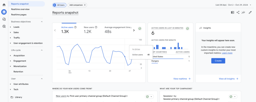
Task: Click the Edit comparisons columns icon
Action: (232, 12)
